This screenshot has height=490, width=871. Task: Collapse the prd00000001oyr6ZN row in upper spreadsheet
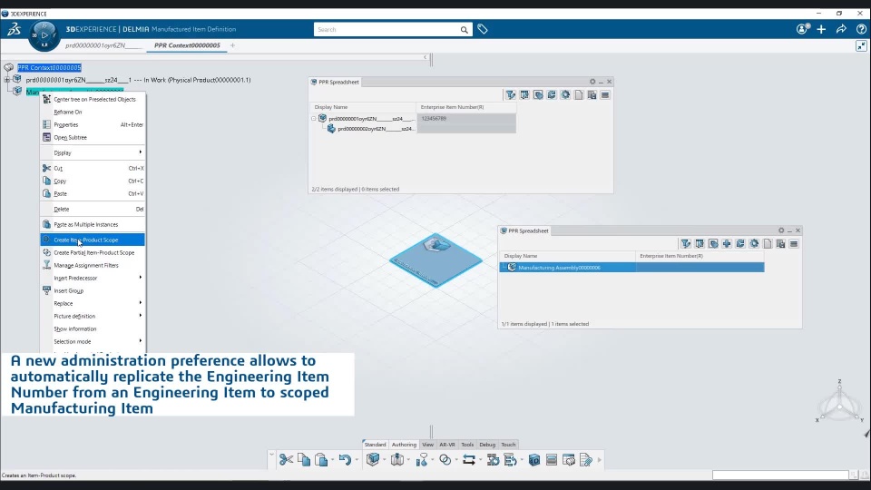[313, 118]
